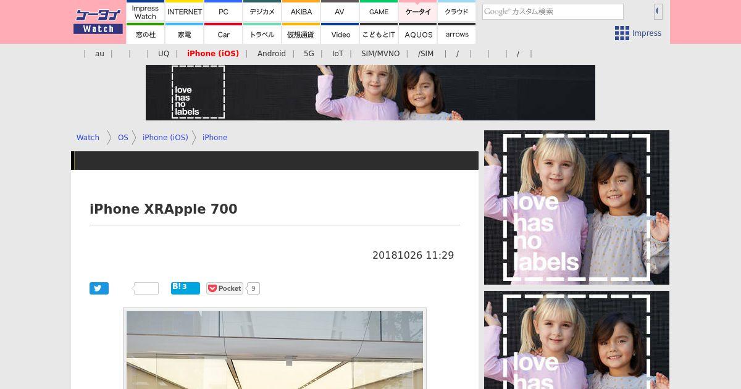The image size is (741, 389).
Task: Open the トラベル Watch tab
Action: coord(262,34)
